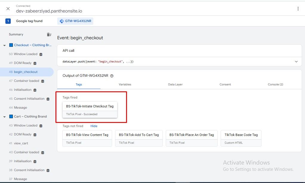Open the Console (2) tab
This screenshot has width=305, height=183.
click(275, 85)
